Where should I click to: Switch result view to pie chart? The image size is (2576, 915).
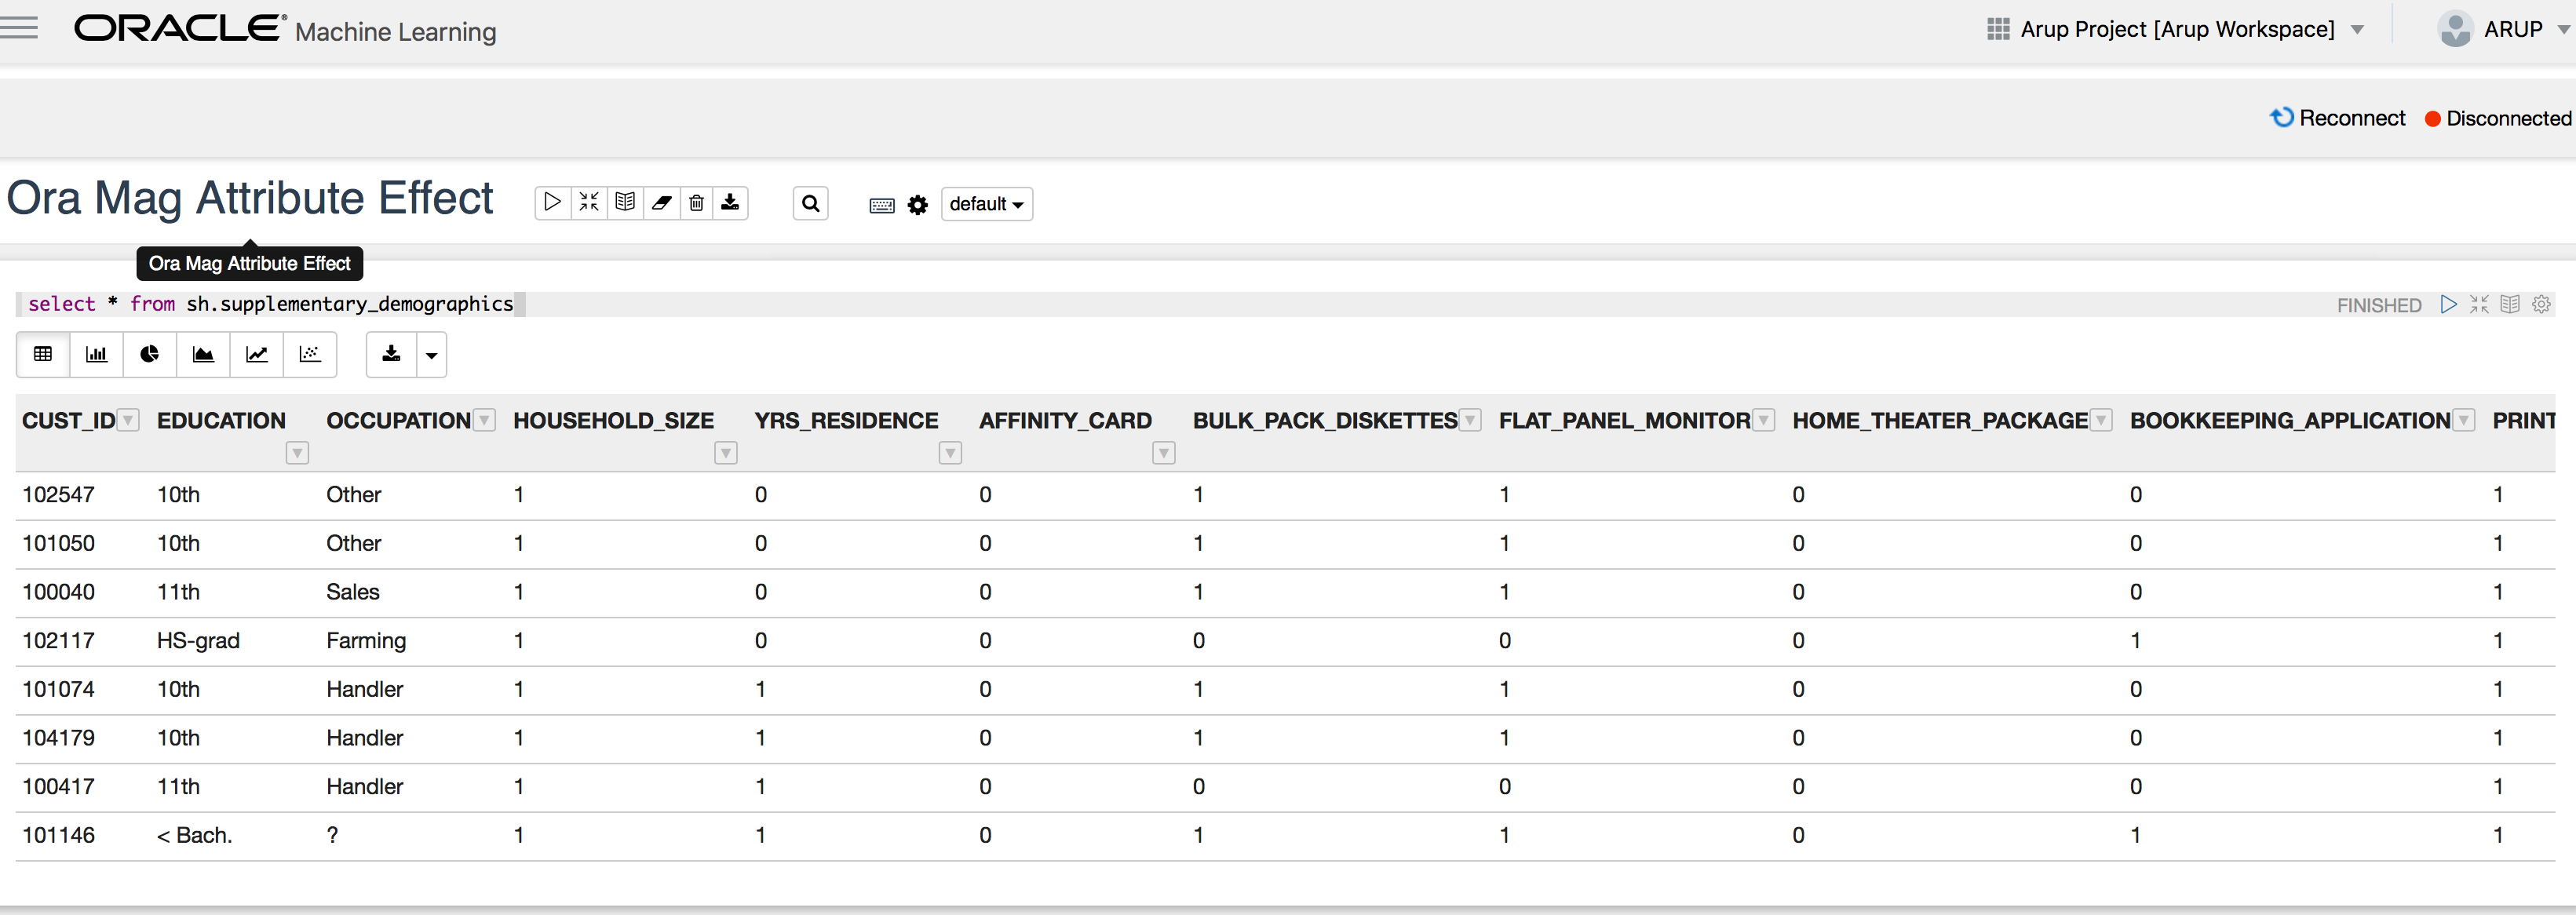pos(150,354)
